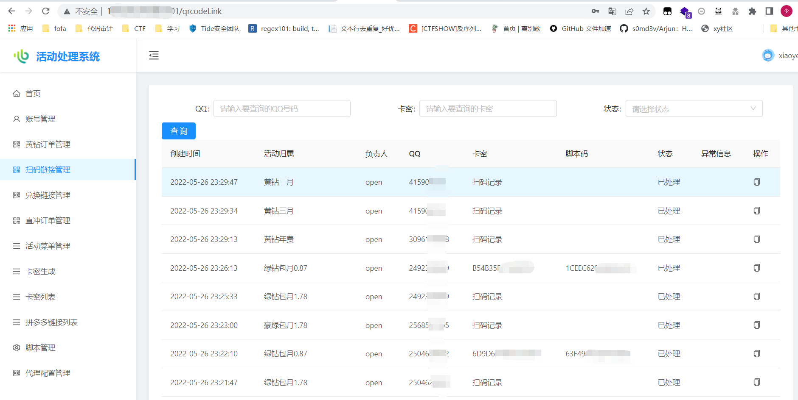The width and height of the screenshot is (798, 400).
Task: Open the translate page icon
Action: tap(612, 11)
